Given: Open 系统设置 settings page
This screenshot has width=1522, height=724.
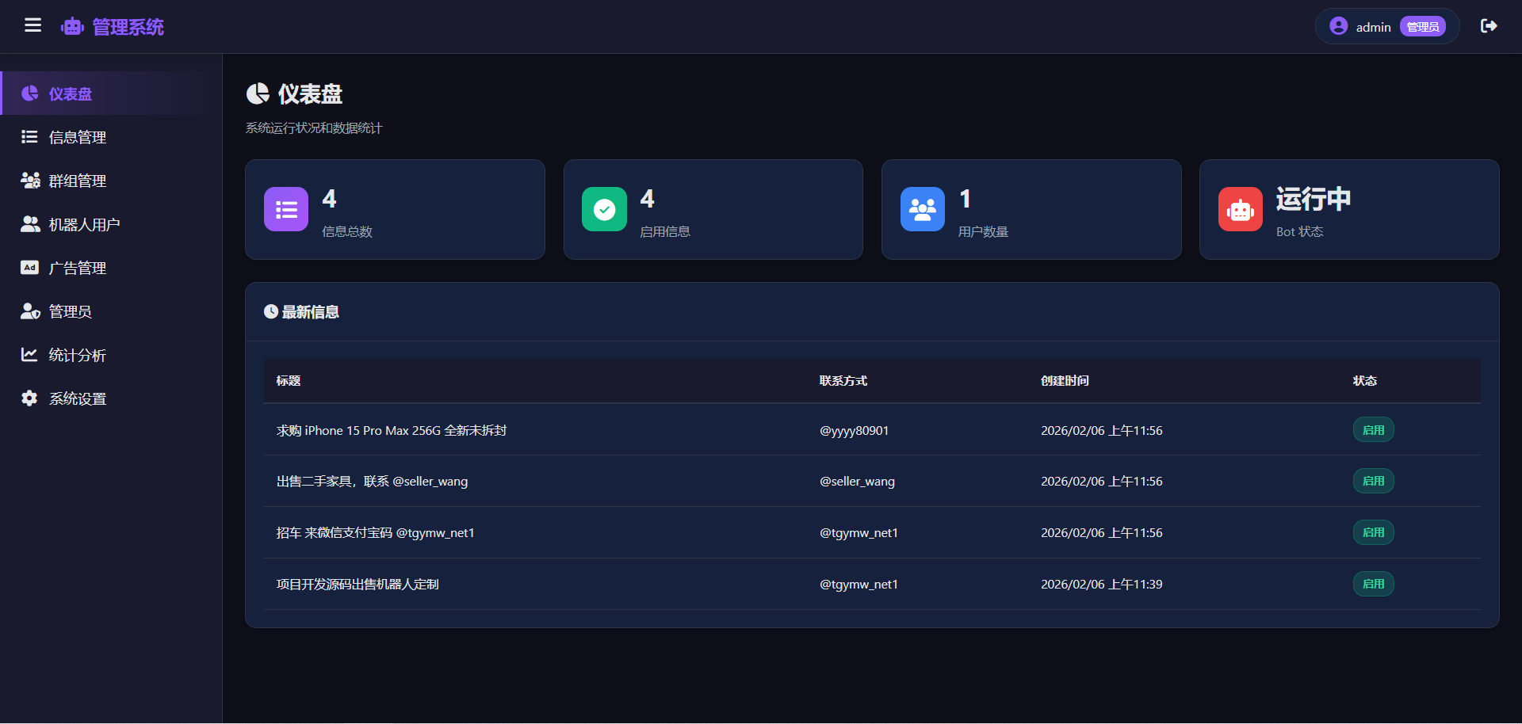Looking at the screenshot, I should click(x=77, y=398).
